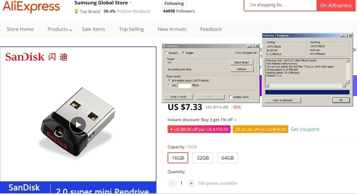
Task: Click the H2testw window title icon
Action: (x=165, y=46)
